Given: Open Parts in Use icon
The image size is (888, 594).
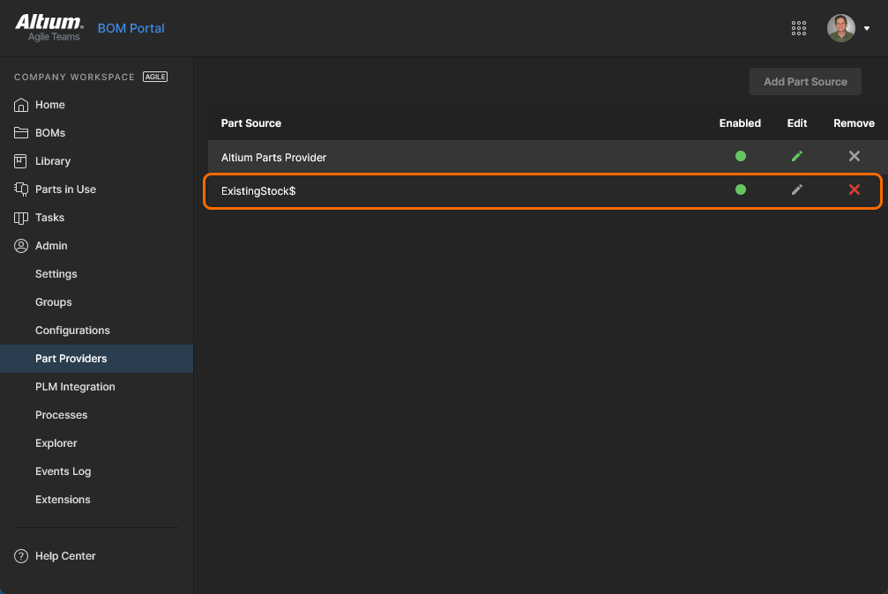Looking at the screenshot, I should coord(21,189).
